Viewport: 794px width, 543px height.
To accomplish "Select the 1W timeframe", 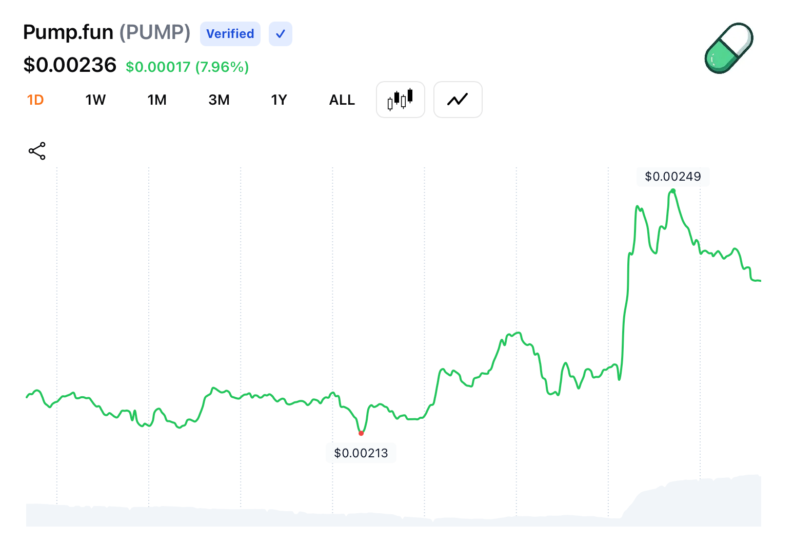I will [x=95, y=100].
